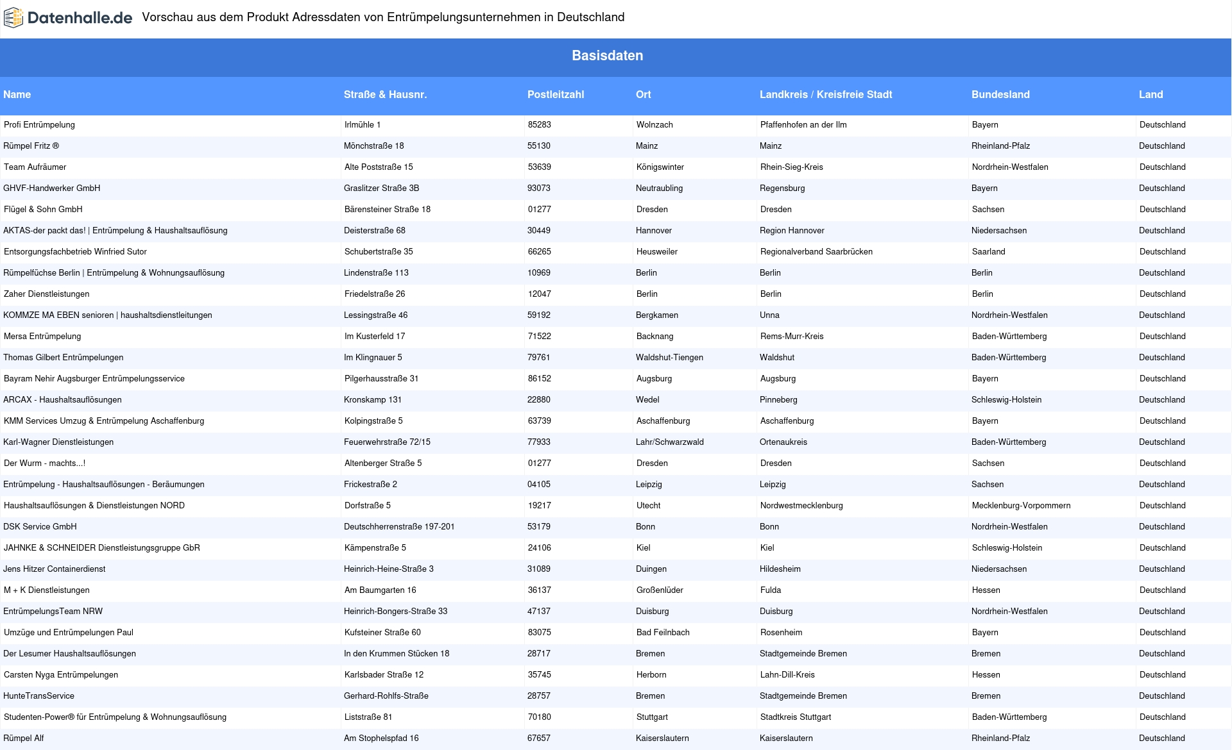Click Bayram Nehir Augsburger Entrümpelungsservice
The width and height of the screenshot is (1232, 750).
pyautogui.click(x=94, y=379)
